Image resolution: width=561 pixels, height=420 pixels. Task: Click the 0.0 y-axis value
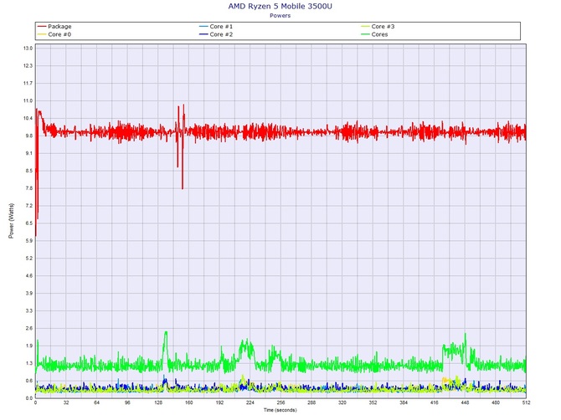(x=29, y=398)
